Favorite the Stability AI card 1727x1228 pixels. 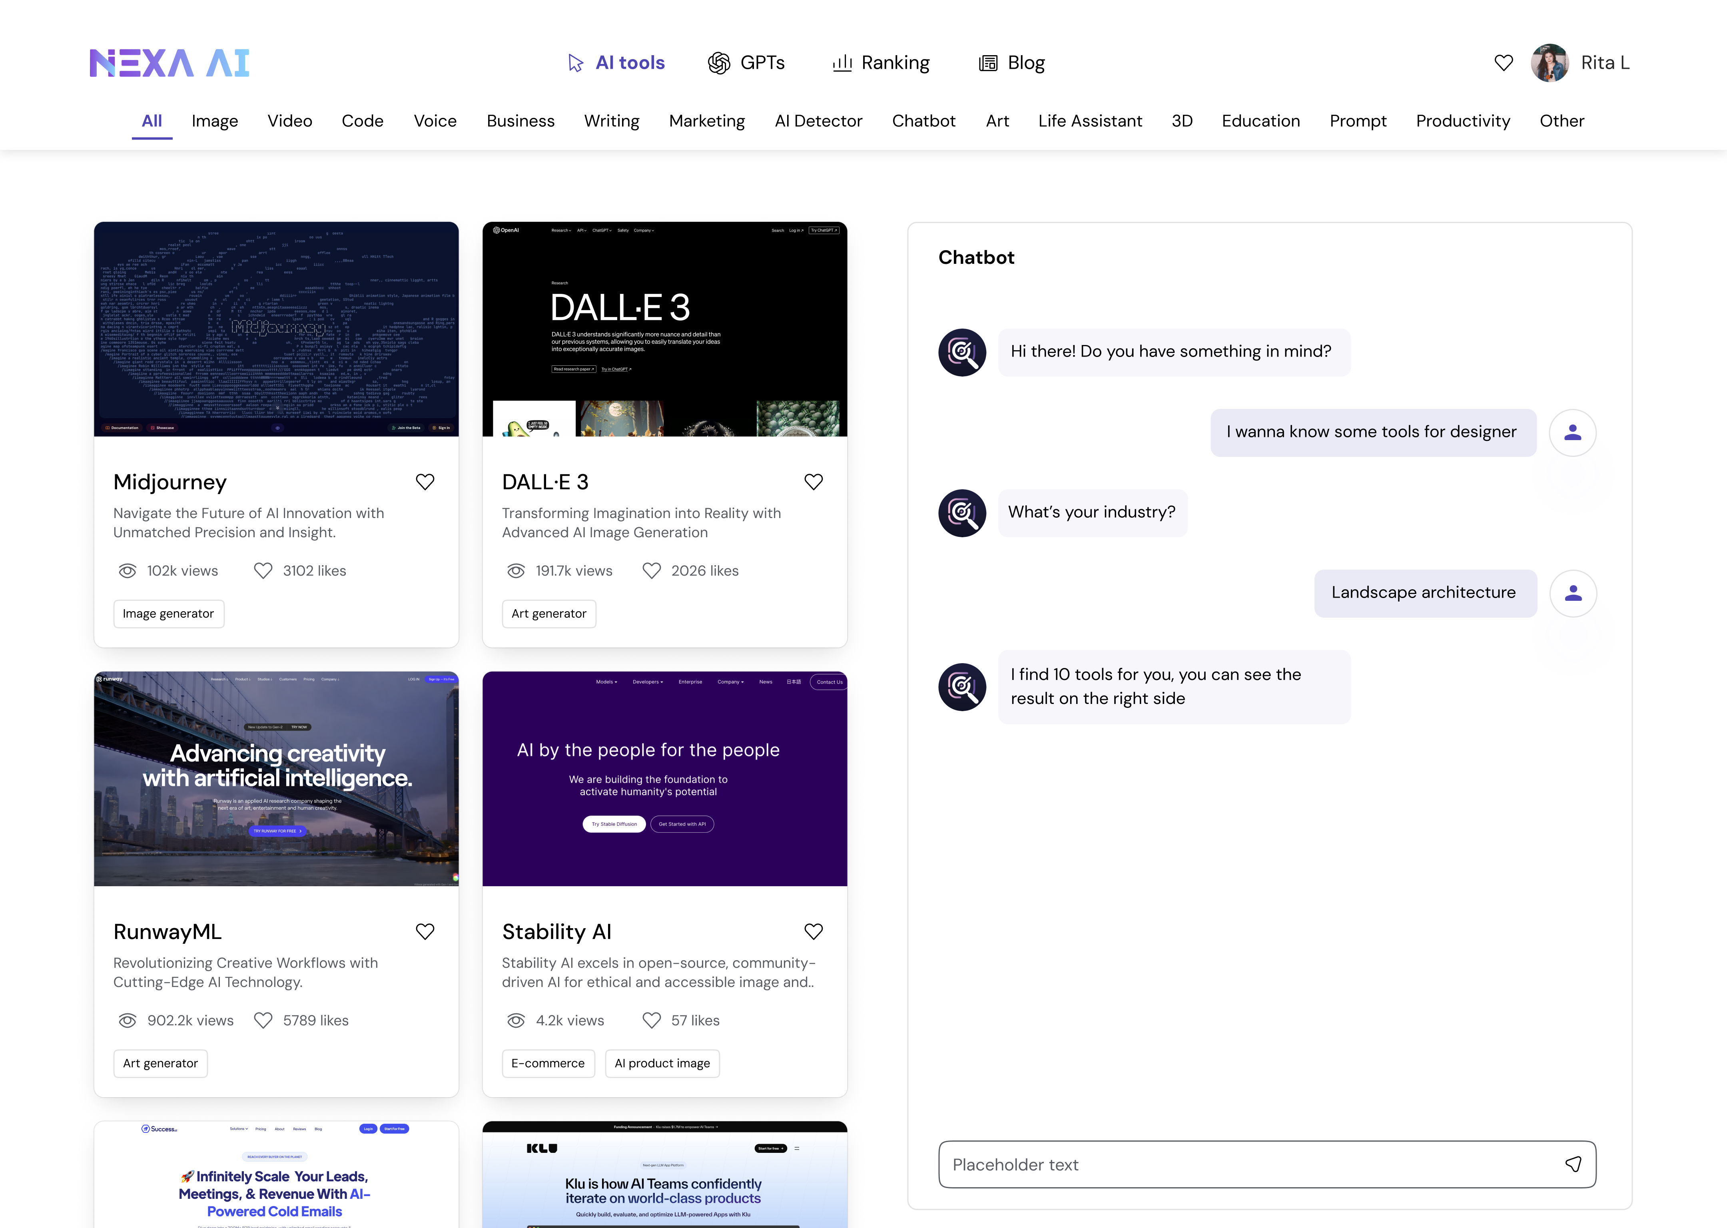tap(813, 931)
